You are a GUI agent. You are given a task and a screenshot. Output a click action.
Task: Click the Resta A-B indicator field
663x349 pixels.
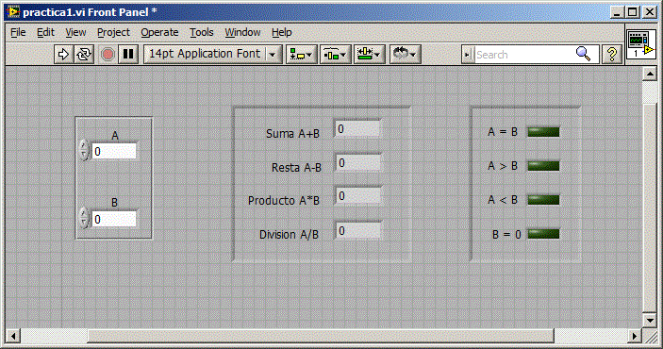357,163
